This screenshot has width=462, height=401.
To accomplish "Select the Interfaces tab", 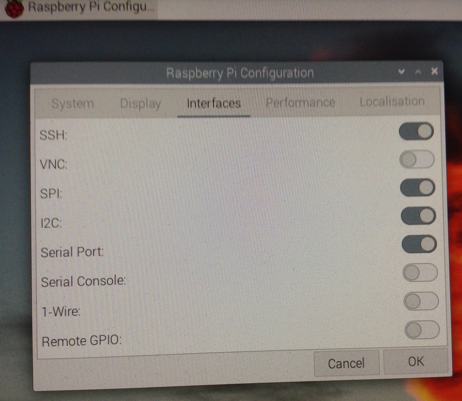I will pos(213,103).
